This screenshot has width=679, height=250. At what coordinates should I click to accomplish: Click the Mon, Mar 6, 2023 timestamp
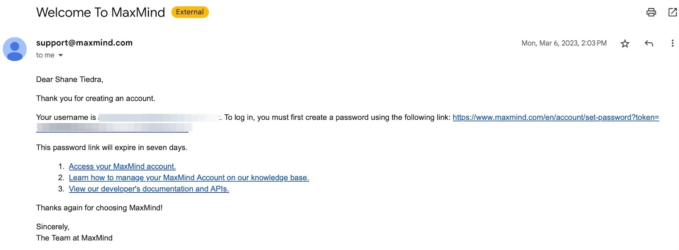click(564, 43)
